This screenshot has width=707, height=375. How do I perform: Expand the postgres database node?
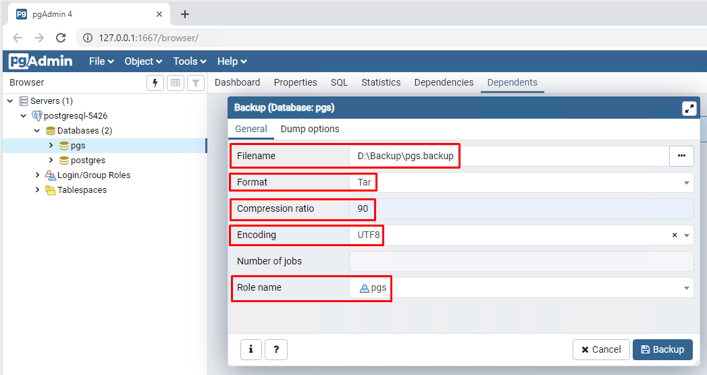(51, 161)
